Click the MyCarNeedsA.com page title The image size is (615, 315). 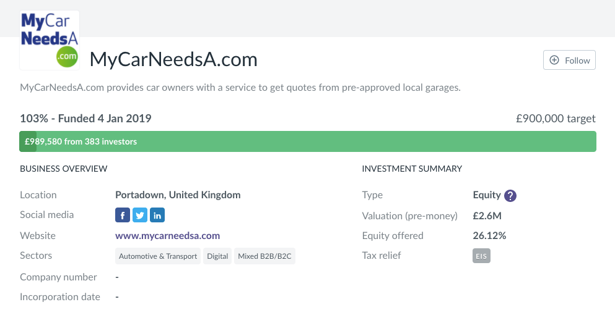(173, 60)
